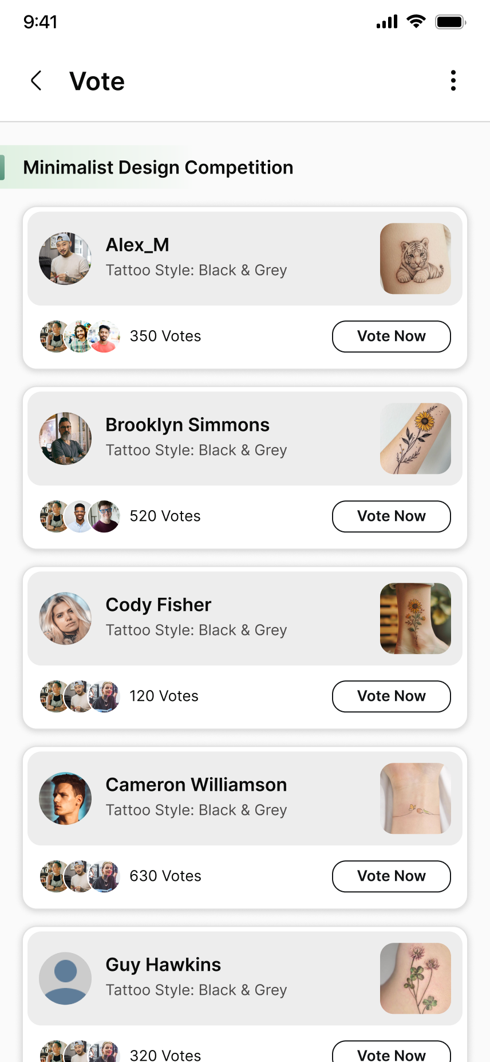This screenshot has width=490, height=1062.
Task: Tap Cody Fisher's profile avatar
Action: pos(65,618)
